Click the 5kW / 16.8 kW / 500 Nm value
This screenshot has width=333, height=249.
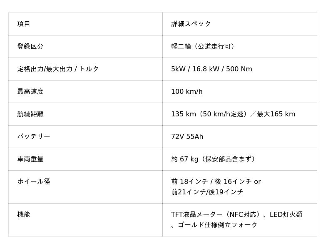[x=211, y=69]
